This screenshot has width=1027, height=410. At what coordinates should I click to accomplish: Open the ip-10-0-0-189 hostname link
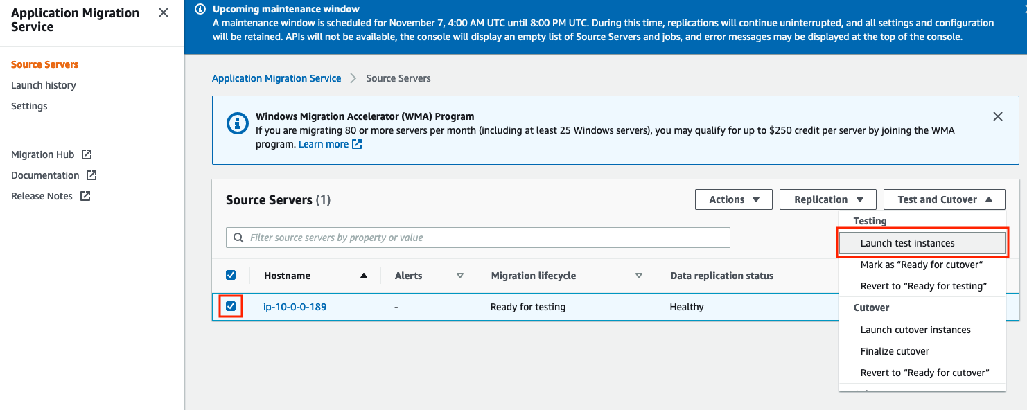[x=295, y=307]
